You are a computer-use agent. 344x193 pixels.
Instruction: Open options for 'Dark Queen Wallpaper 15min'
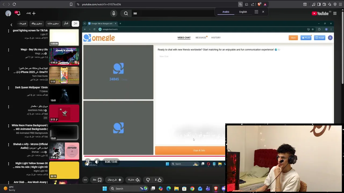(8, 88)
